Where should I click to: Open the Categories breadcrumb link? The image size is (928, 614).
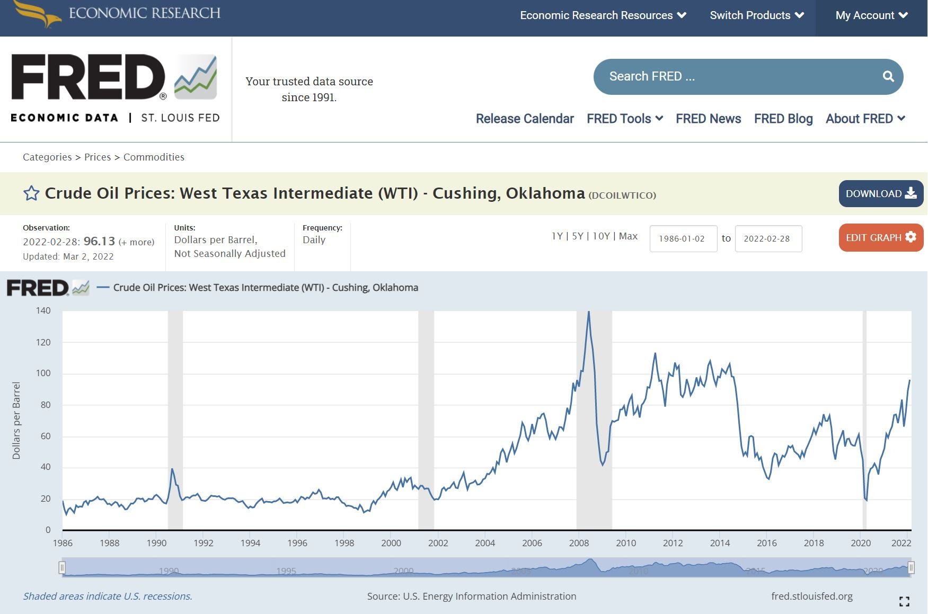click(47, 157)
